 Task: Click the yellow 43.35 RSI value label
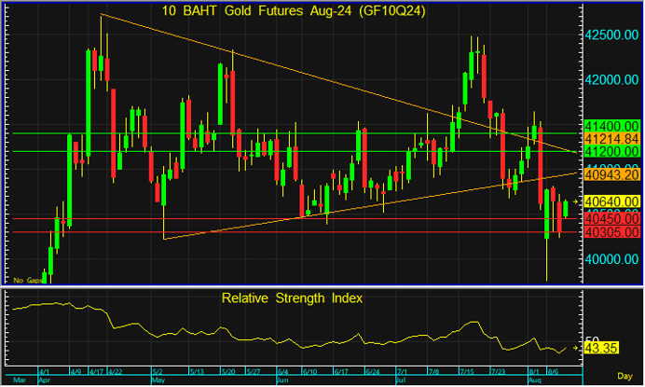(x=602, y=348)
